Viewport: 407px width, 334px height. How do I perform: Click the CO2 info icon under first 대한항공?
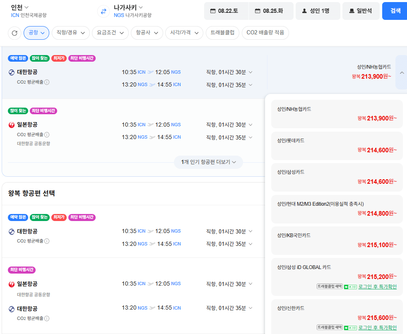pyautogui.click(x=47, y=82)
